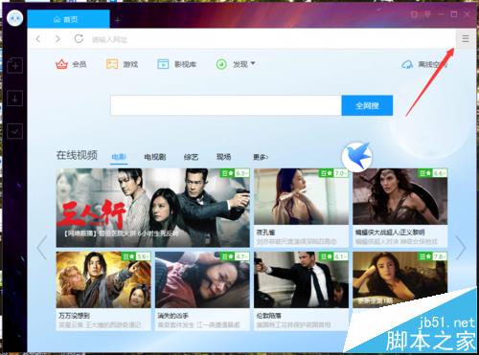
Task: Click into the main search box
Action: [x=226, y=105]
